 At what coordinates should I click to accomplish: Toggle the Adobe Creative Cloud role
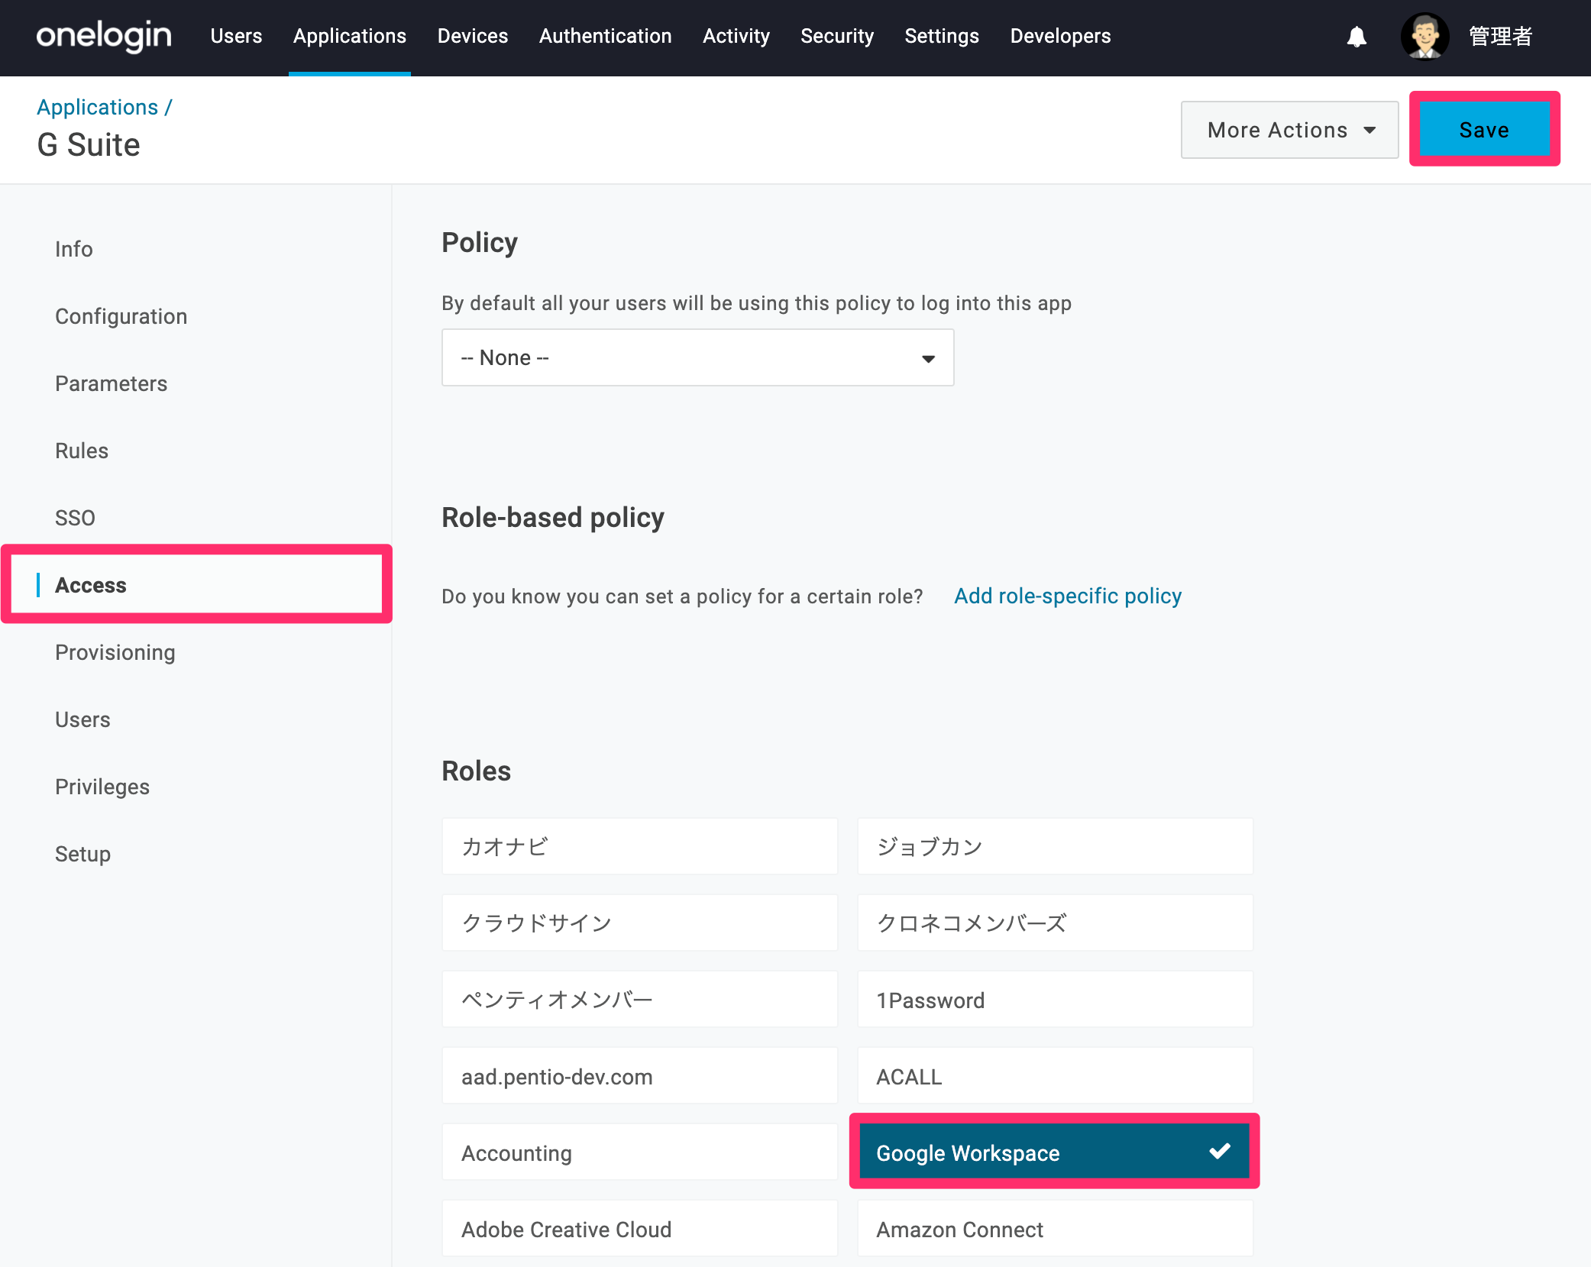[x=640, y=1228]
